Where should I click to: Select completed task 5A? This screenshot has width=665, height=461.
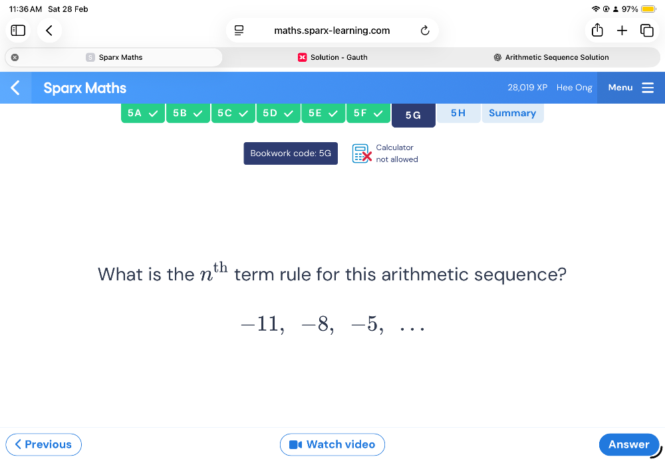click(x=143, y=114)
